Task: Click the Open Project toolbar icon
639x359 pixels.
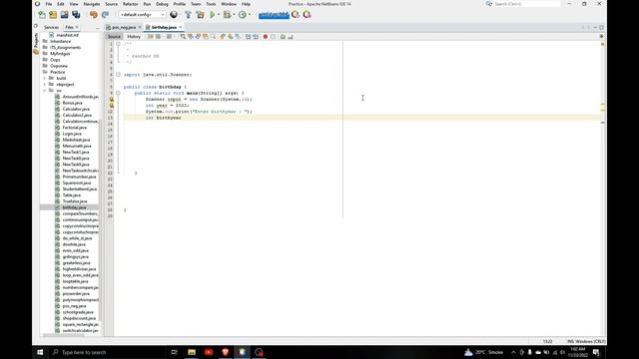Action: click(x=64, y=15)
